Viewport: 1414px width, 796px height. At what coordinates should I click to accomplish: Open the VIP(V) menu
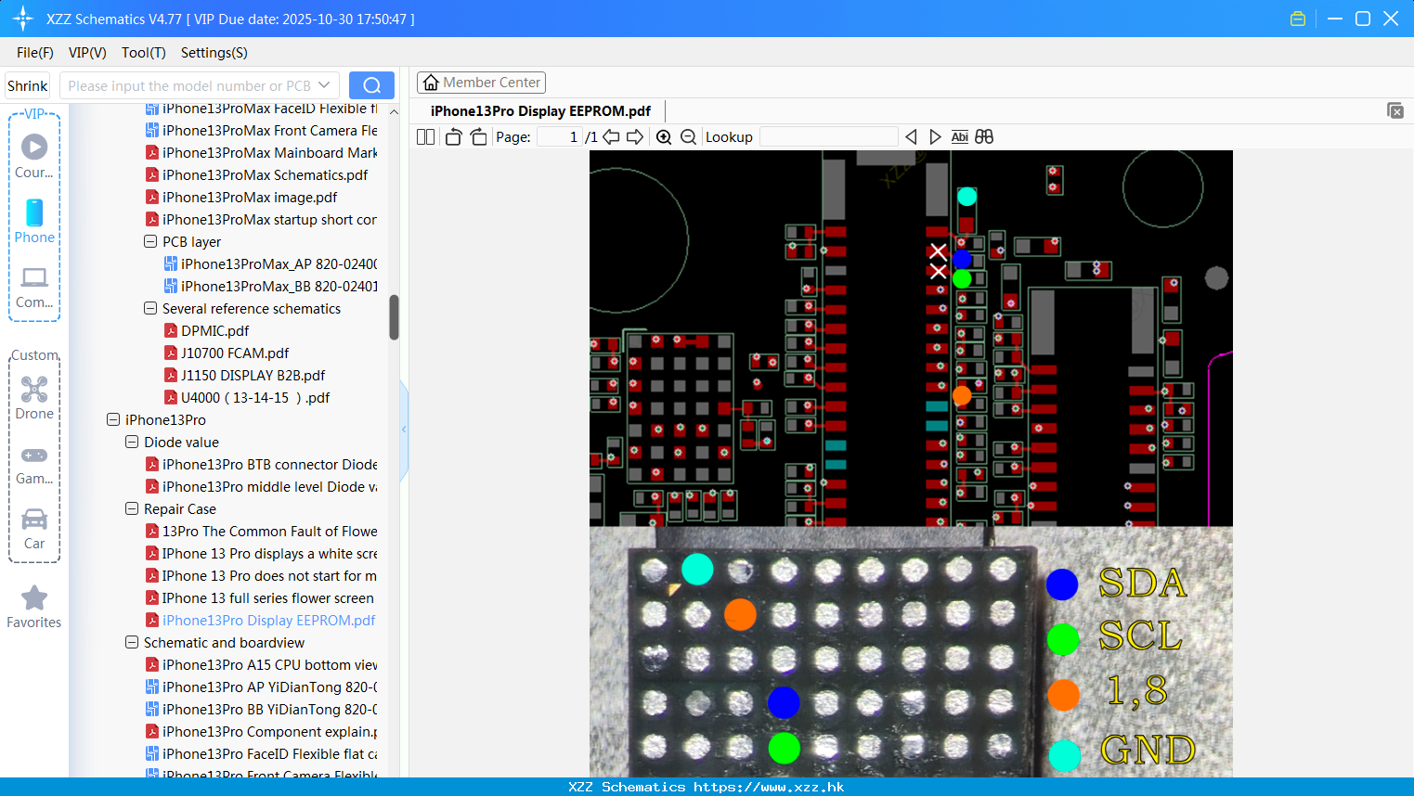coord(87,53)
